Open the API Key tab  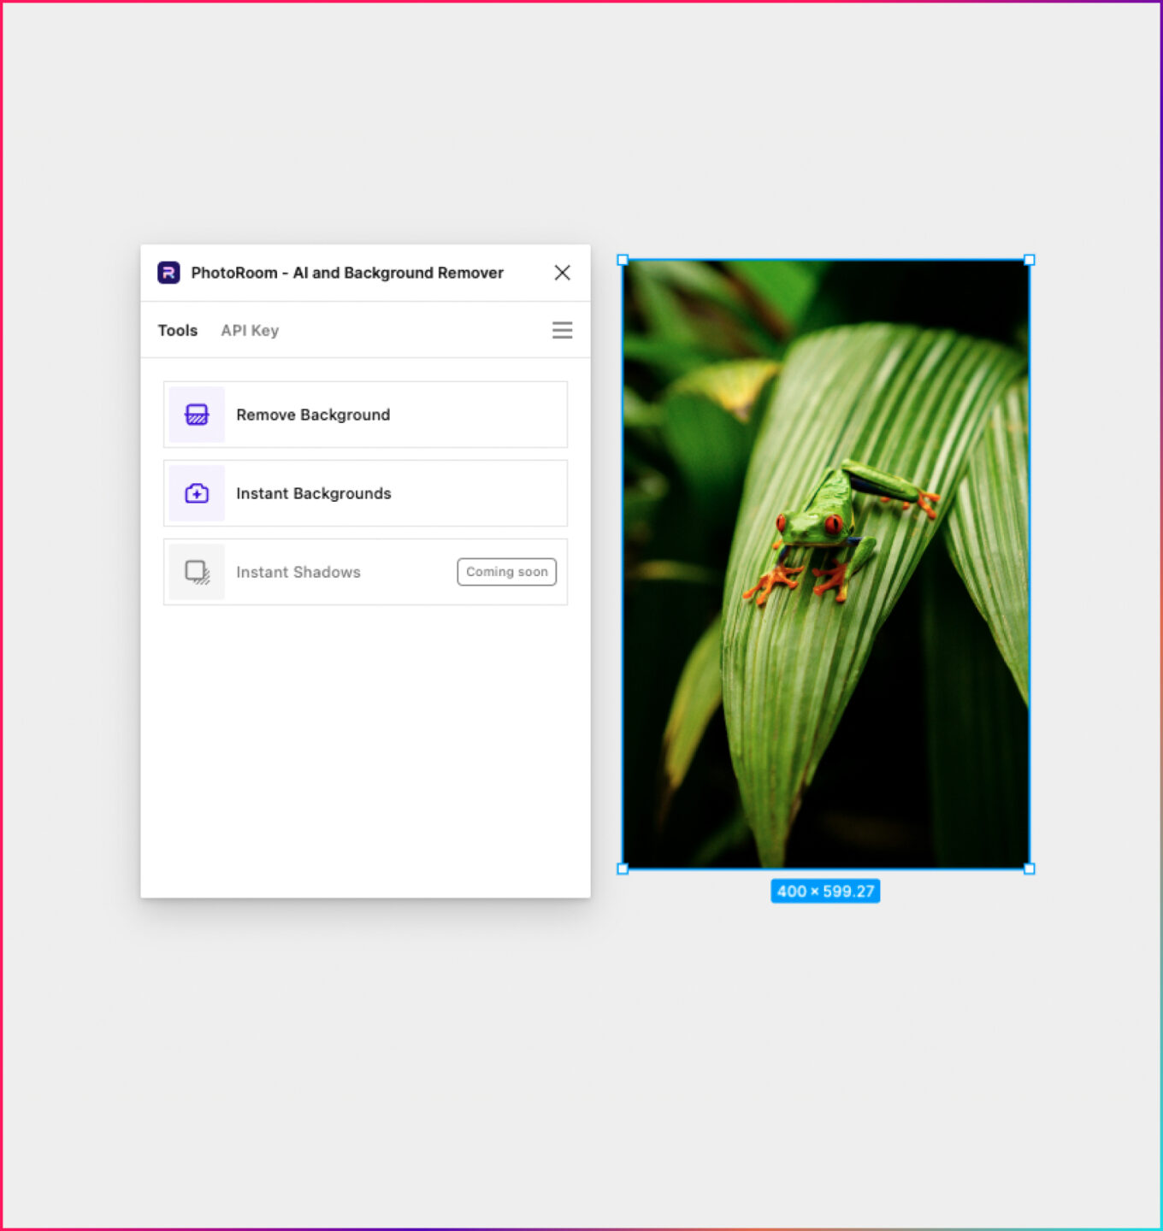tap(250, 331)
